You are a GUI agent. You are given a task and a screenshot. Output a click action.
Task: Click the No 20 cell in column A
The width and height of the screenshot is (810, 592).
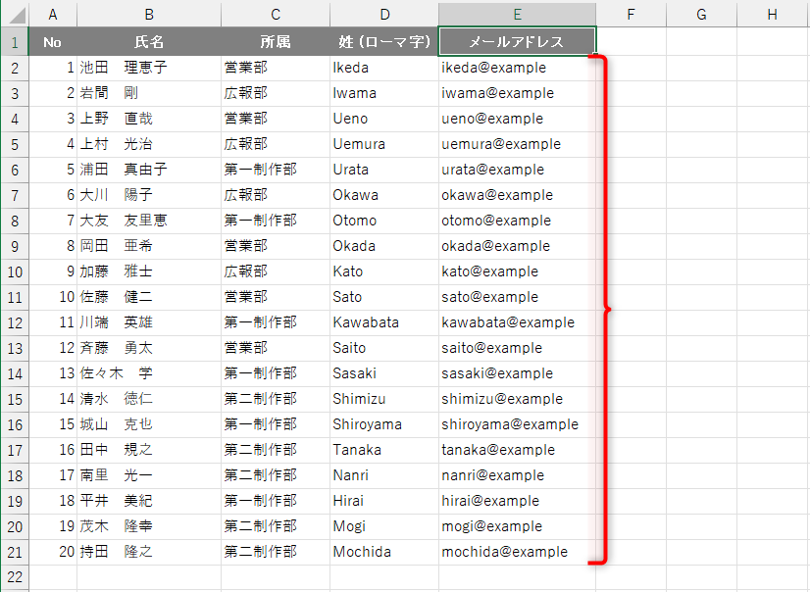(53, 551)
